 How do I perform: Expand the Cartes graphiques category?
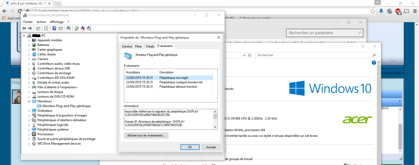[x=29, y=49]
